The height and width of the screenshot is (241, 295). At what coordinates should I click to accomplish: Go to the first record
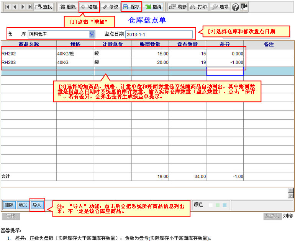pyautogui.click(x=8, y=7)
